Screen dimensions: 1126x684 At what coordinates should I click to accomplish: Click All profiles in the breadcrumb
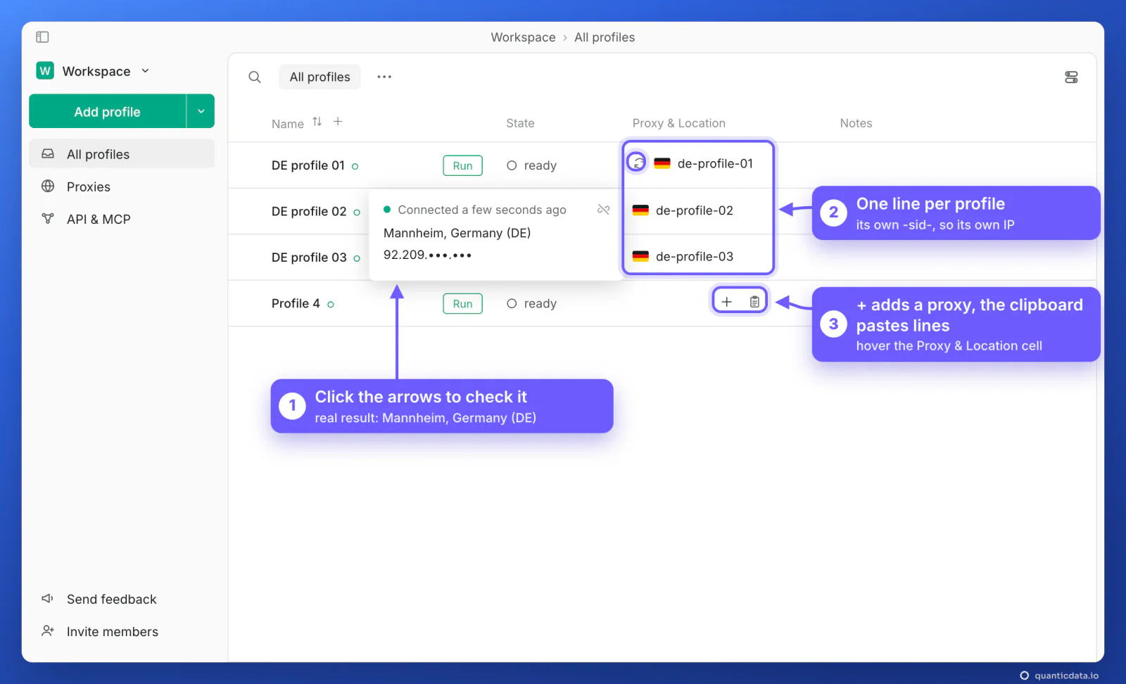pyautogui.click(x=605, y=37)
